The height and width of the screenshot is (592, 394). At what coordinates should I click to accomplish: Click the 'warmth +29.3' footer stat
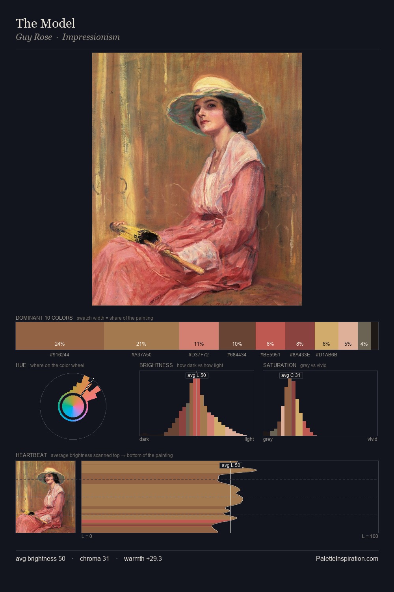coord(143,558)
